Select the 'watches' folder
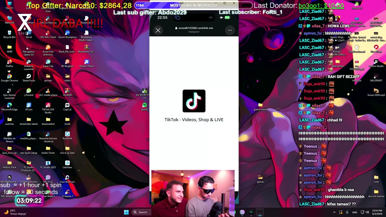This screenshot has height=217, width=386. (9, 121)
